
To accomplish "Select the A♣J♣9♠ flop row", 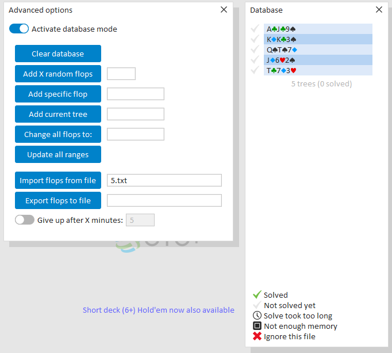I will tap(318, 29).
